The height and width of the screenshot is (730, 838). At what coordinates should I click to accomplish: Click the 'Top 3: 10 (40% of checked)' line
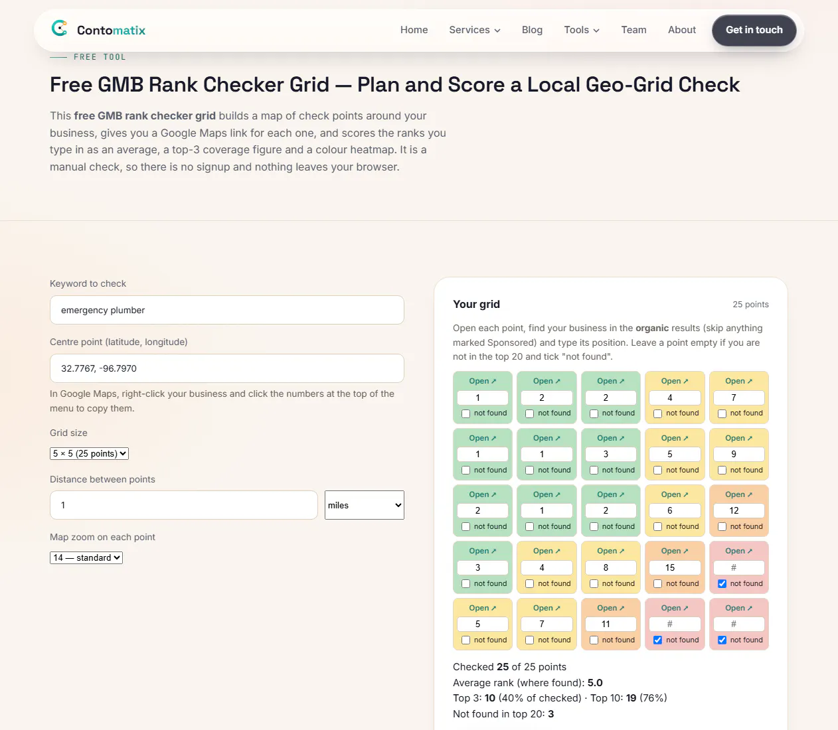pos(517,698)
